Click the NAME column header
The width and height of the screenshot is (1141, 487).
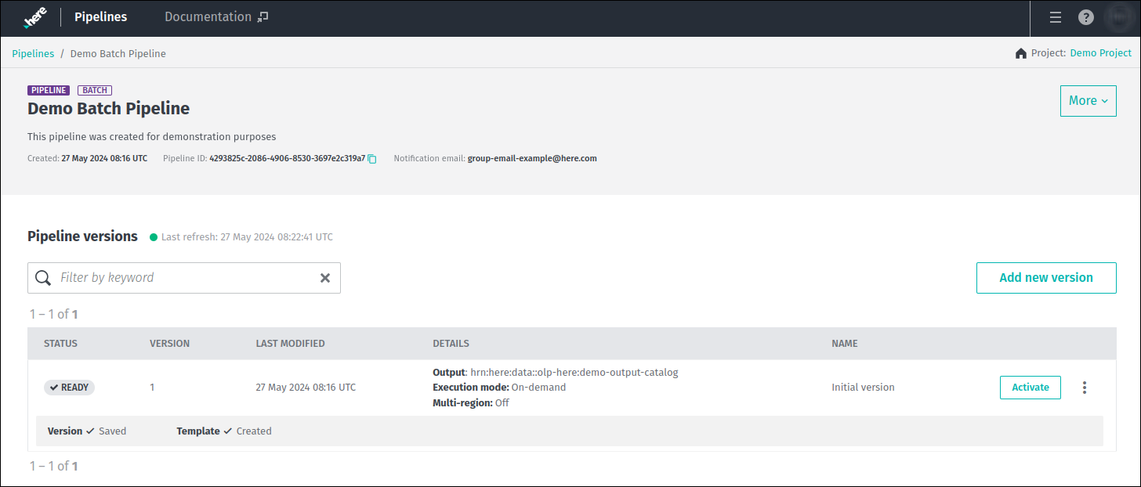click(x=845, y=344)
